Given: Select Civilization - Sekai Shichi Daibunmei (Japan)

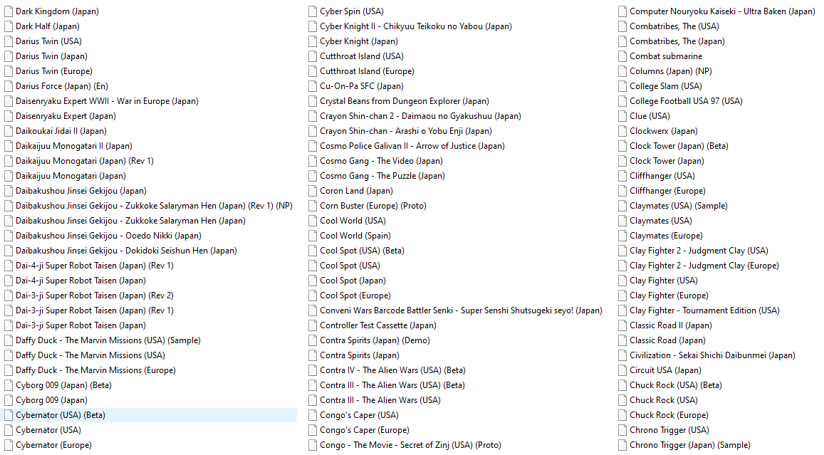Looking at the screenshot, I should coord(713,355).
